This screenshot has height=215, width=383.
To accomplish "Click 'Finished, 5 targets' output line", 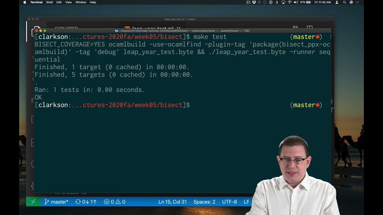I will click(x=114, y=75).
